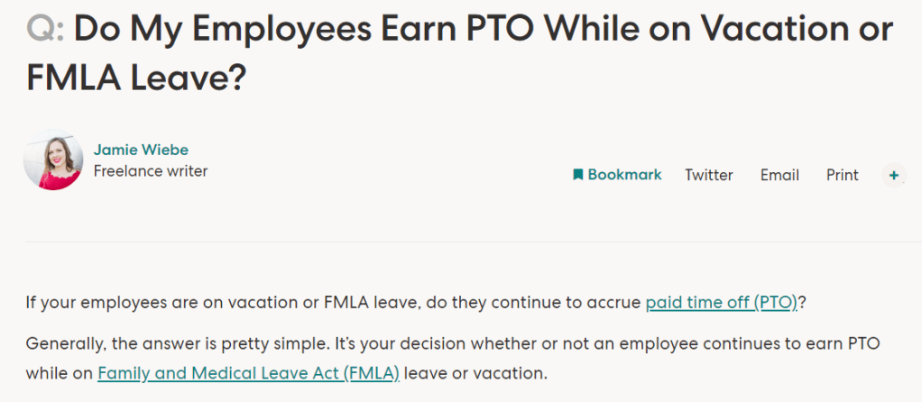Click the Freelance writer subtitle

[151, 170]
